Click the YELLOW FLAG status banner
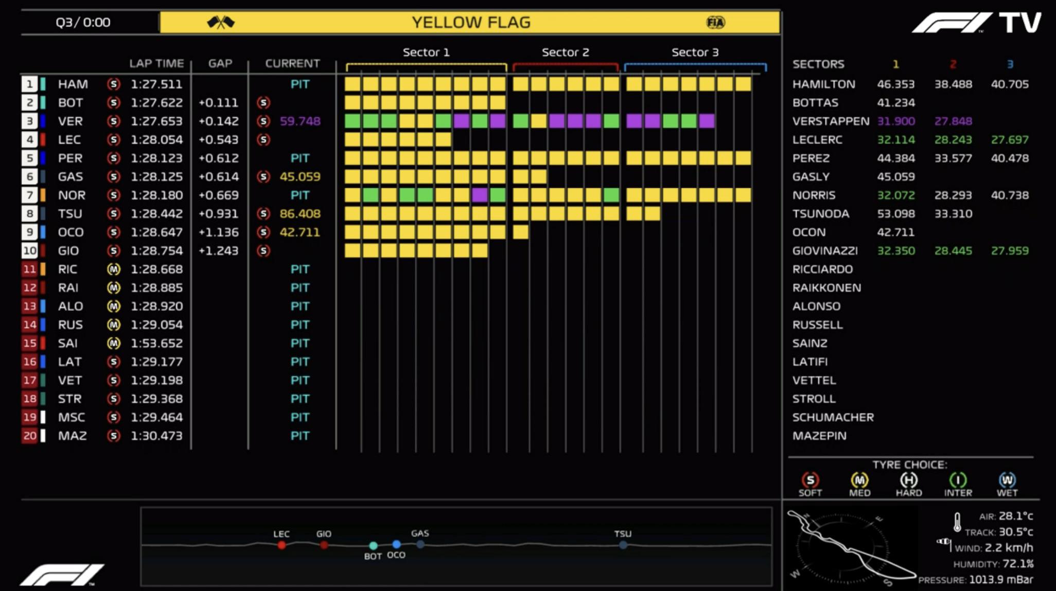 (470, 23)
